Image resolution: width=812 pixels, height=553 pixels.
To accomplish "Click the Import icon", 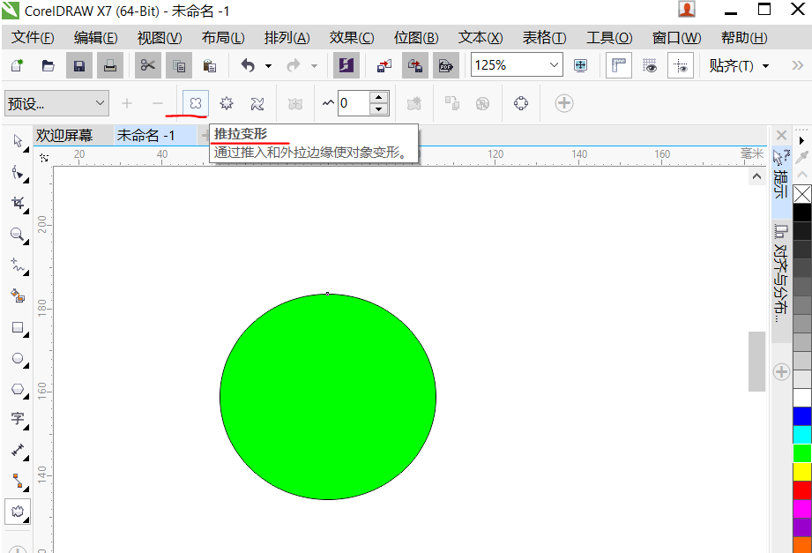I will [x=384, y=66].
